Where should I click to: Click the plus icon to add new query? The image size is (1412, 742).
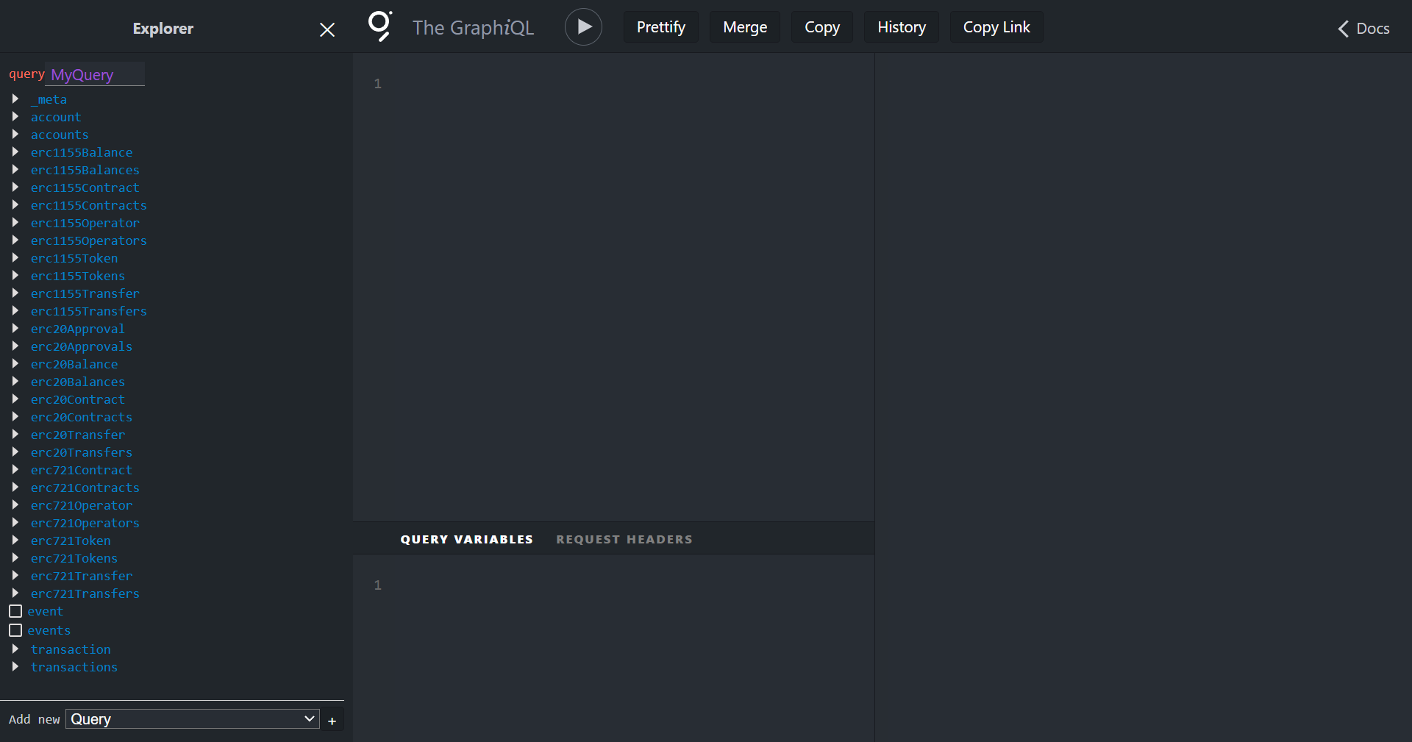tap(332, 721)
